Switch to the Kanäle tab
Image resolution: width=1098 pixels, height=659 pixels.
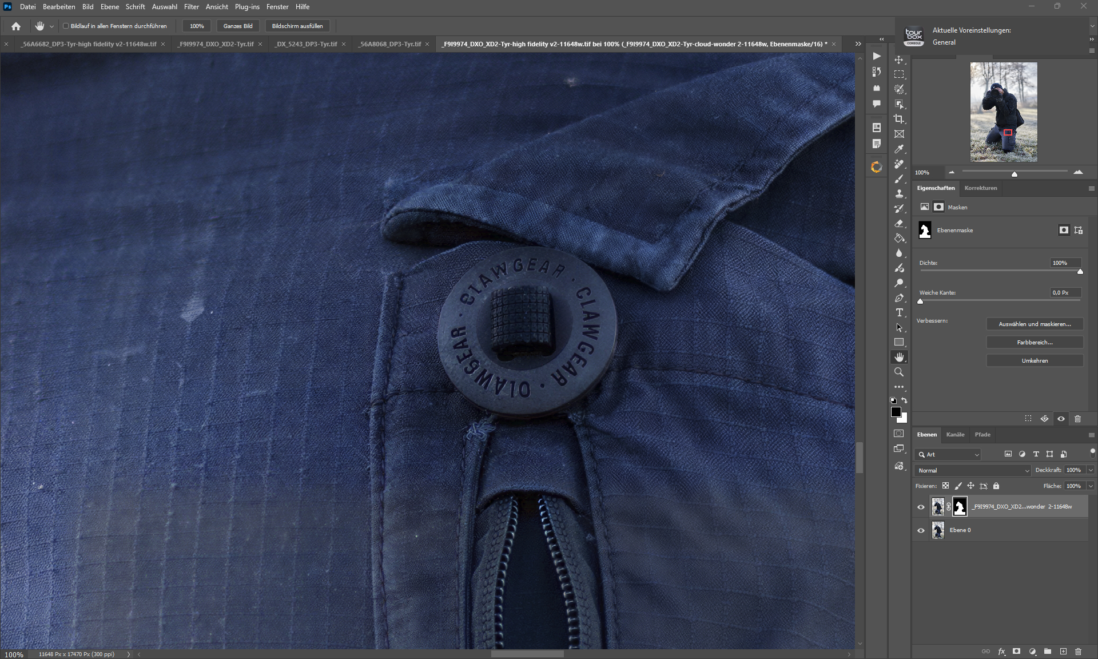coord(955,435)
